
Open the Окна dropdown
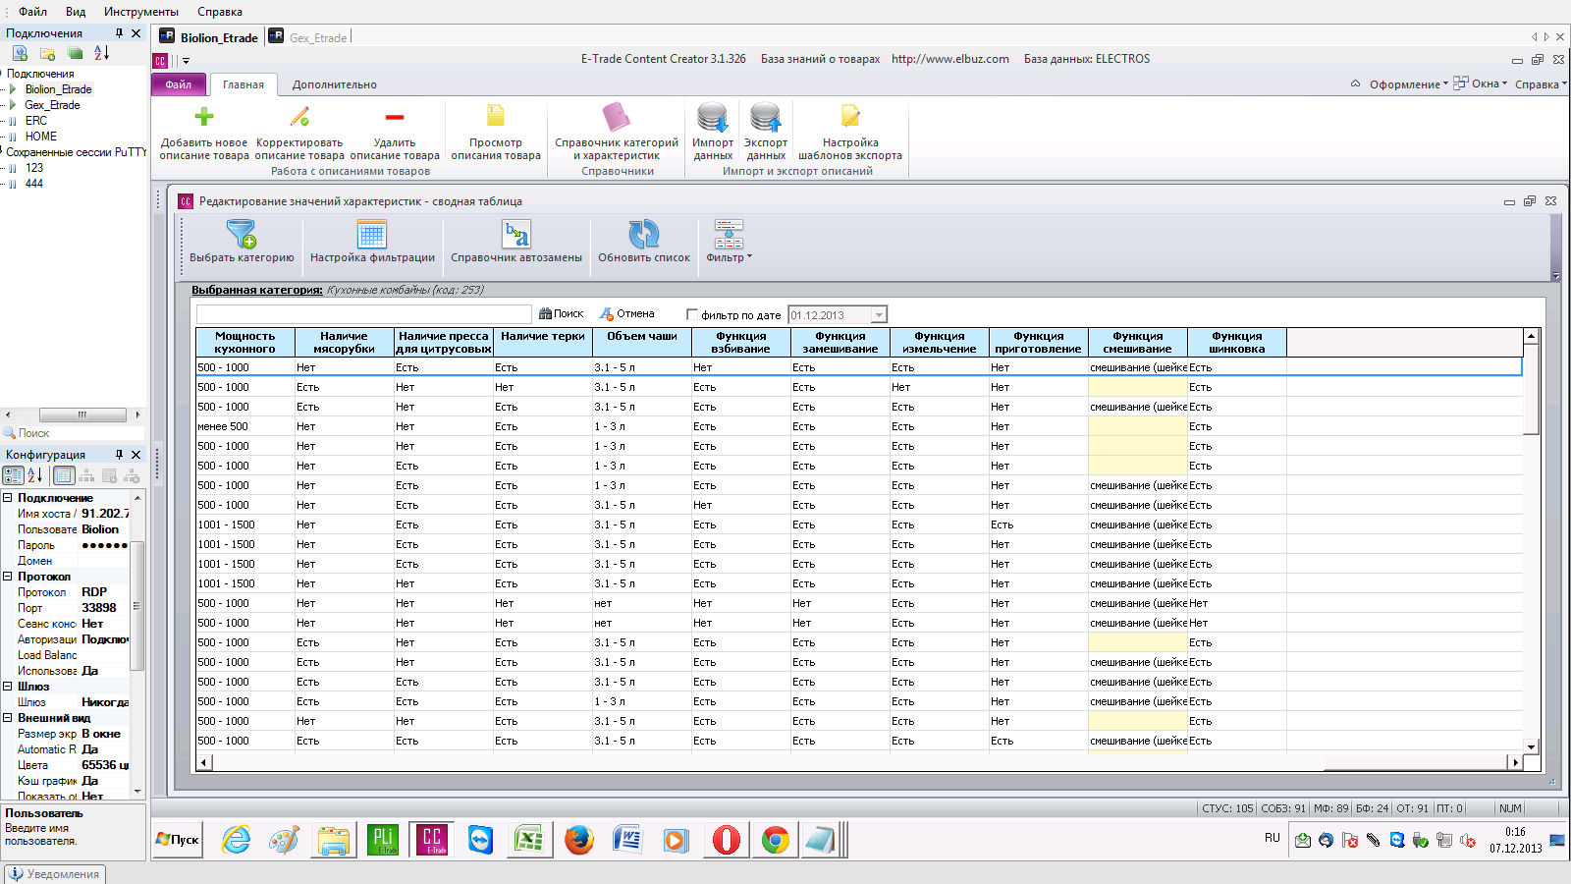point(1481,83)
